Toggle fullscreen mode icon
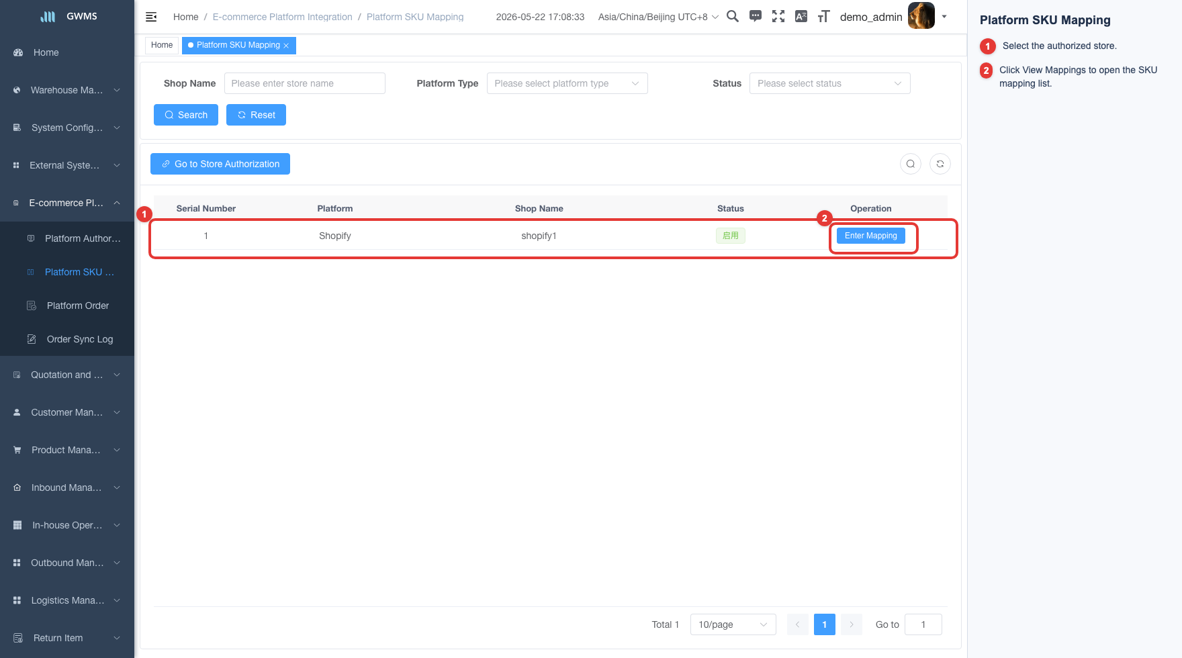1182x658 pixels. coord(778,16)
